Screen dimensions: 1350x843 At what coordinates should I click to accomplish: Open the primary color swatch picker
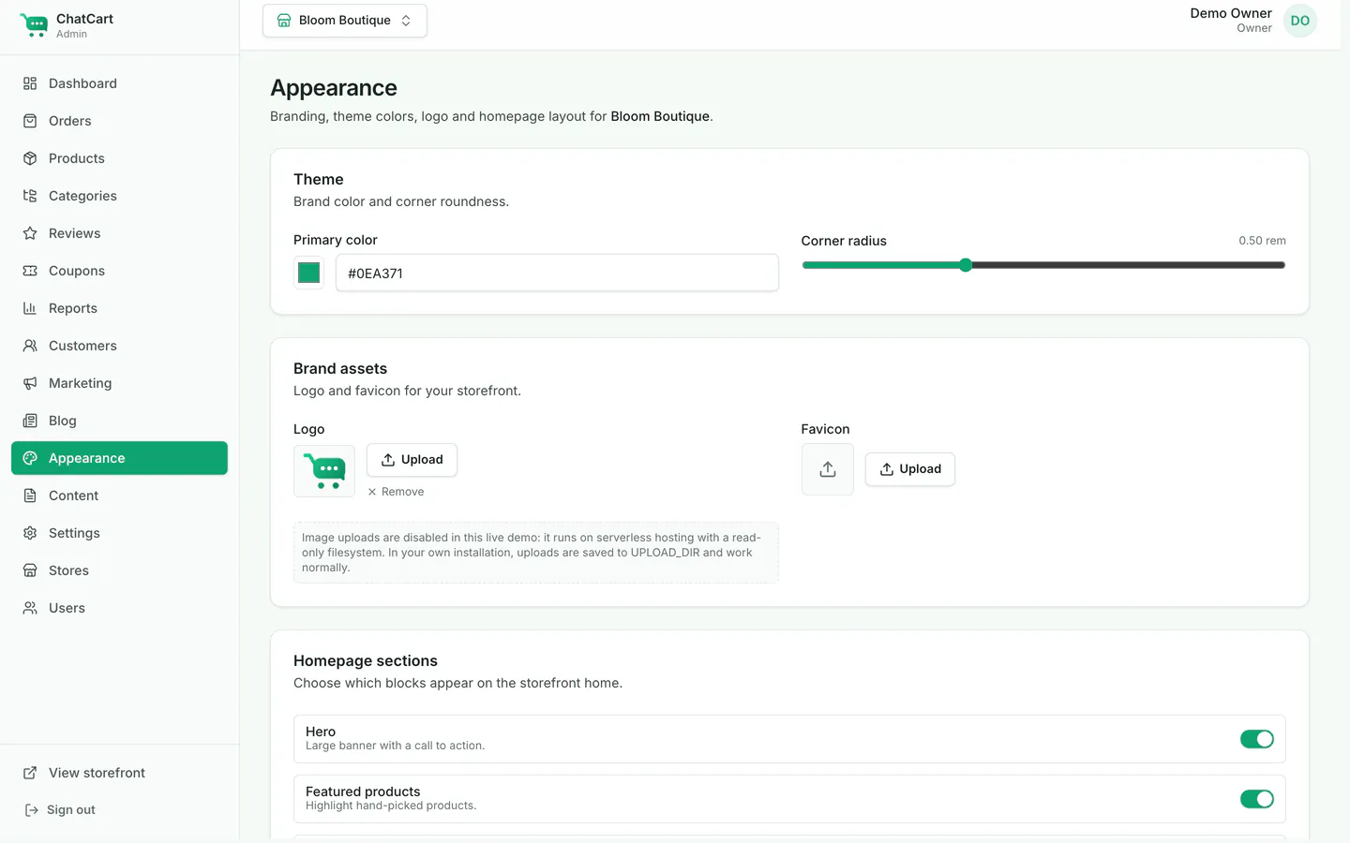309,273
